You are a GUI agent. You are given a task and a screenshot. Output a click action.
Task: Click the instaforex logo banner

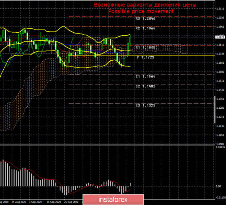pos(113,200)
